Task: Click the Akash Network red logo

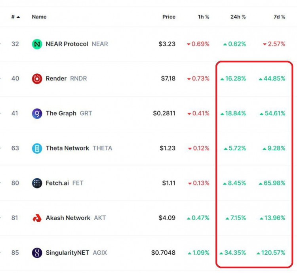Action: point(37,218)
